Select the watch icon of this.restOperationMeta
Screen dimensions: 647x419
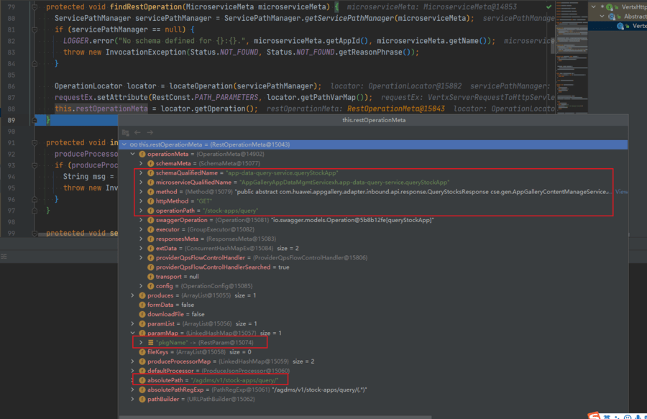coord(133,144)
